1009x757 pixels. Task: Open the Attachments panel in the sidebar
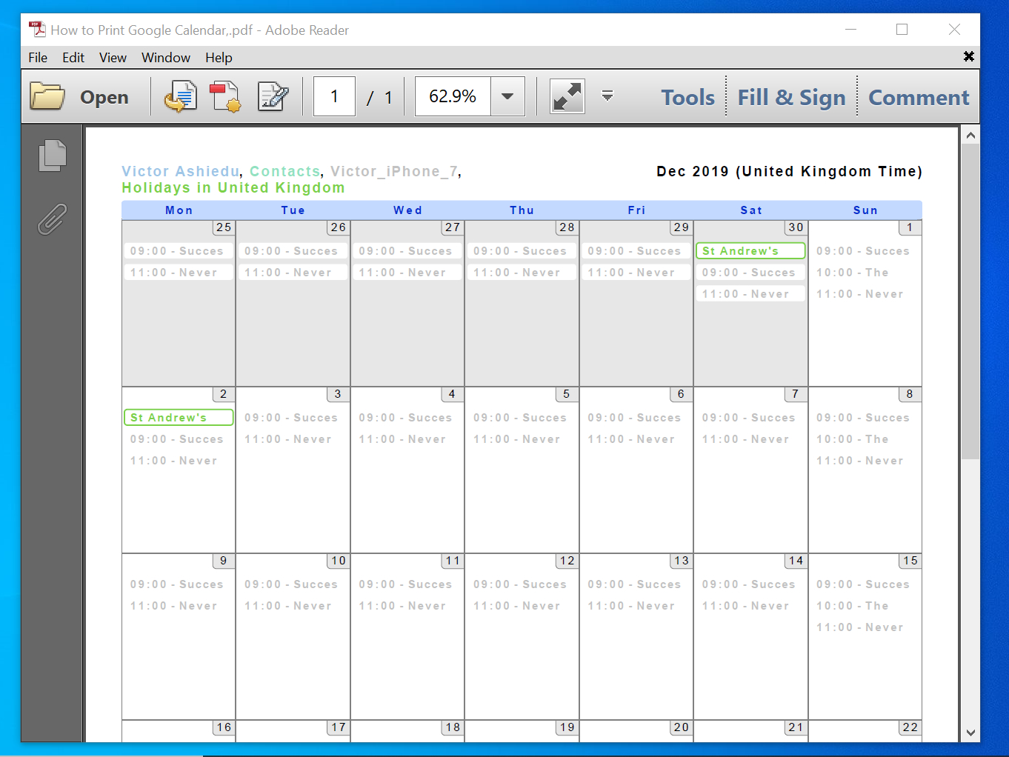pos(51,219)
